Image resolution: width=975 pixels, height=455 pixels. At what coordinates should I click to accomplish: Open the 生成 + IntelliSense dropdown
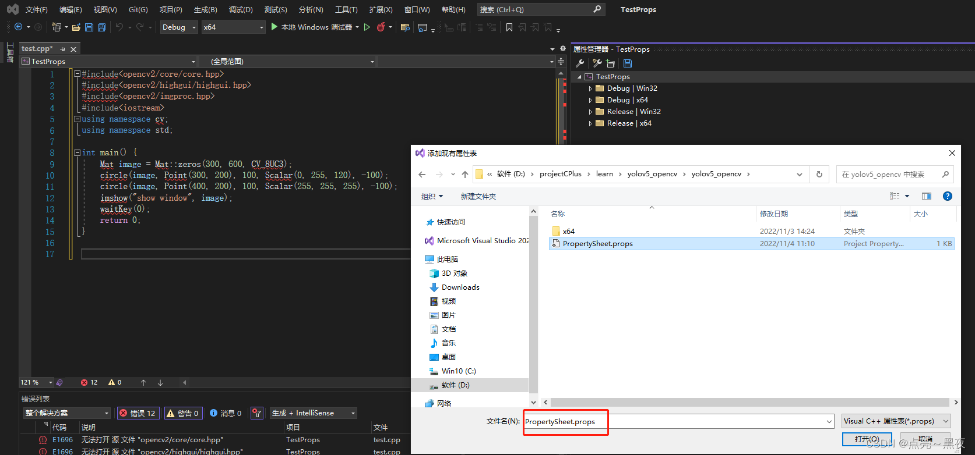314,413
